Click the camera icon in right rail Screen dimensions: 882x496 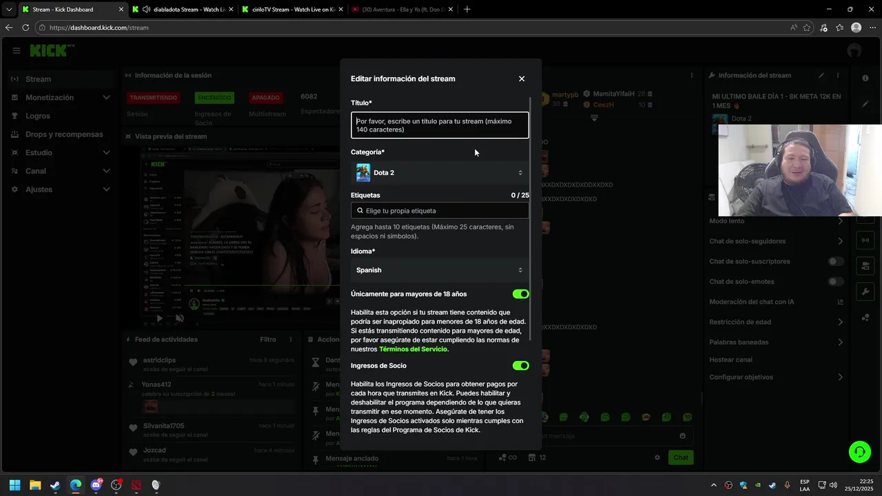[x=865, y=266]
